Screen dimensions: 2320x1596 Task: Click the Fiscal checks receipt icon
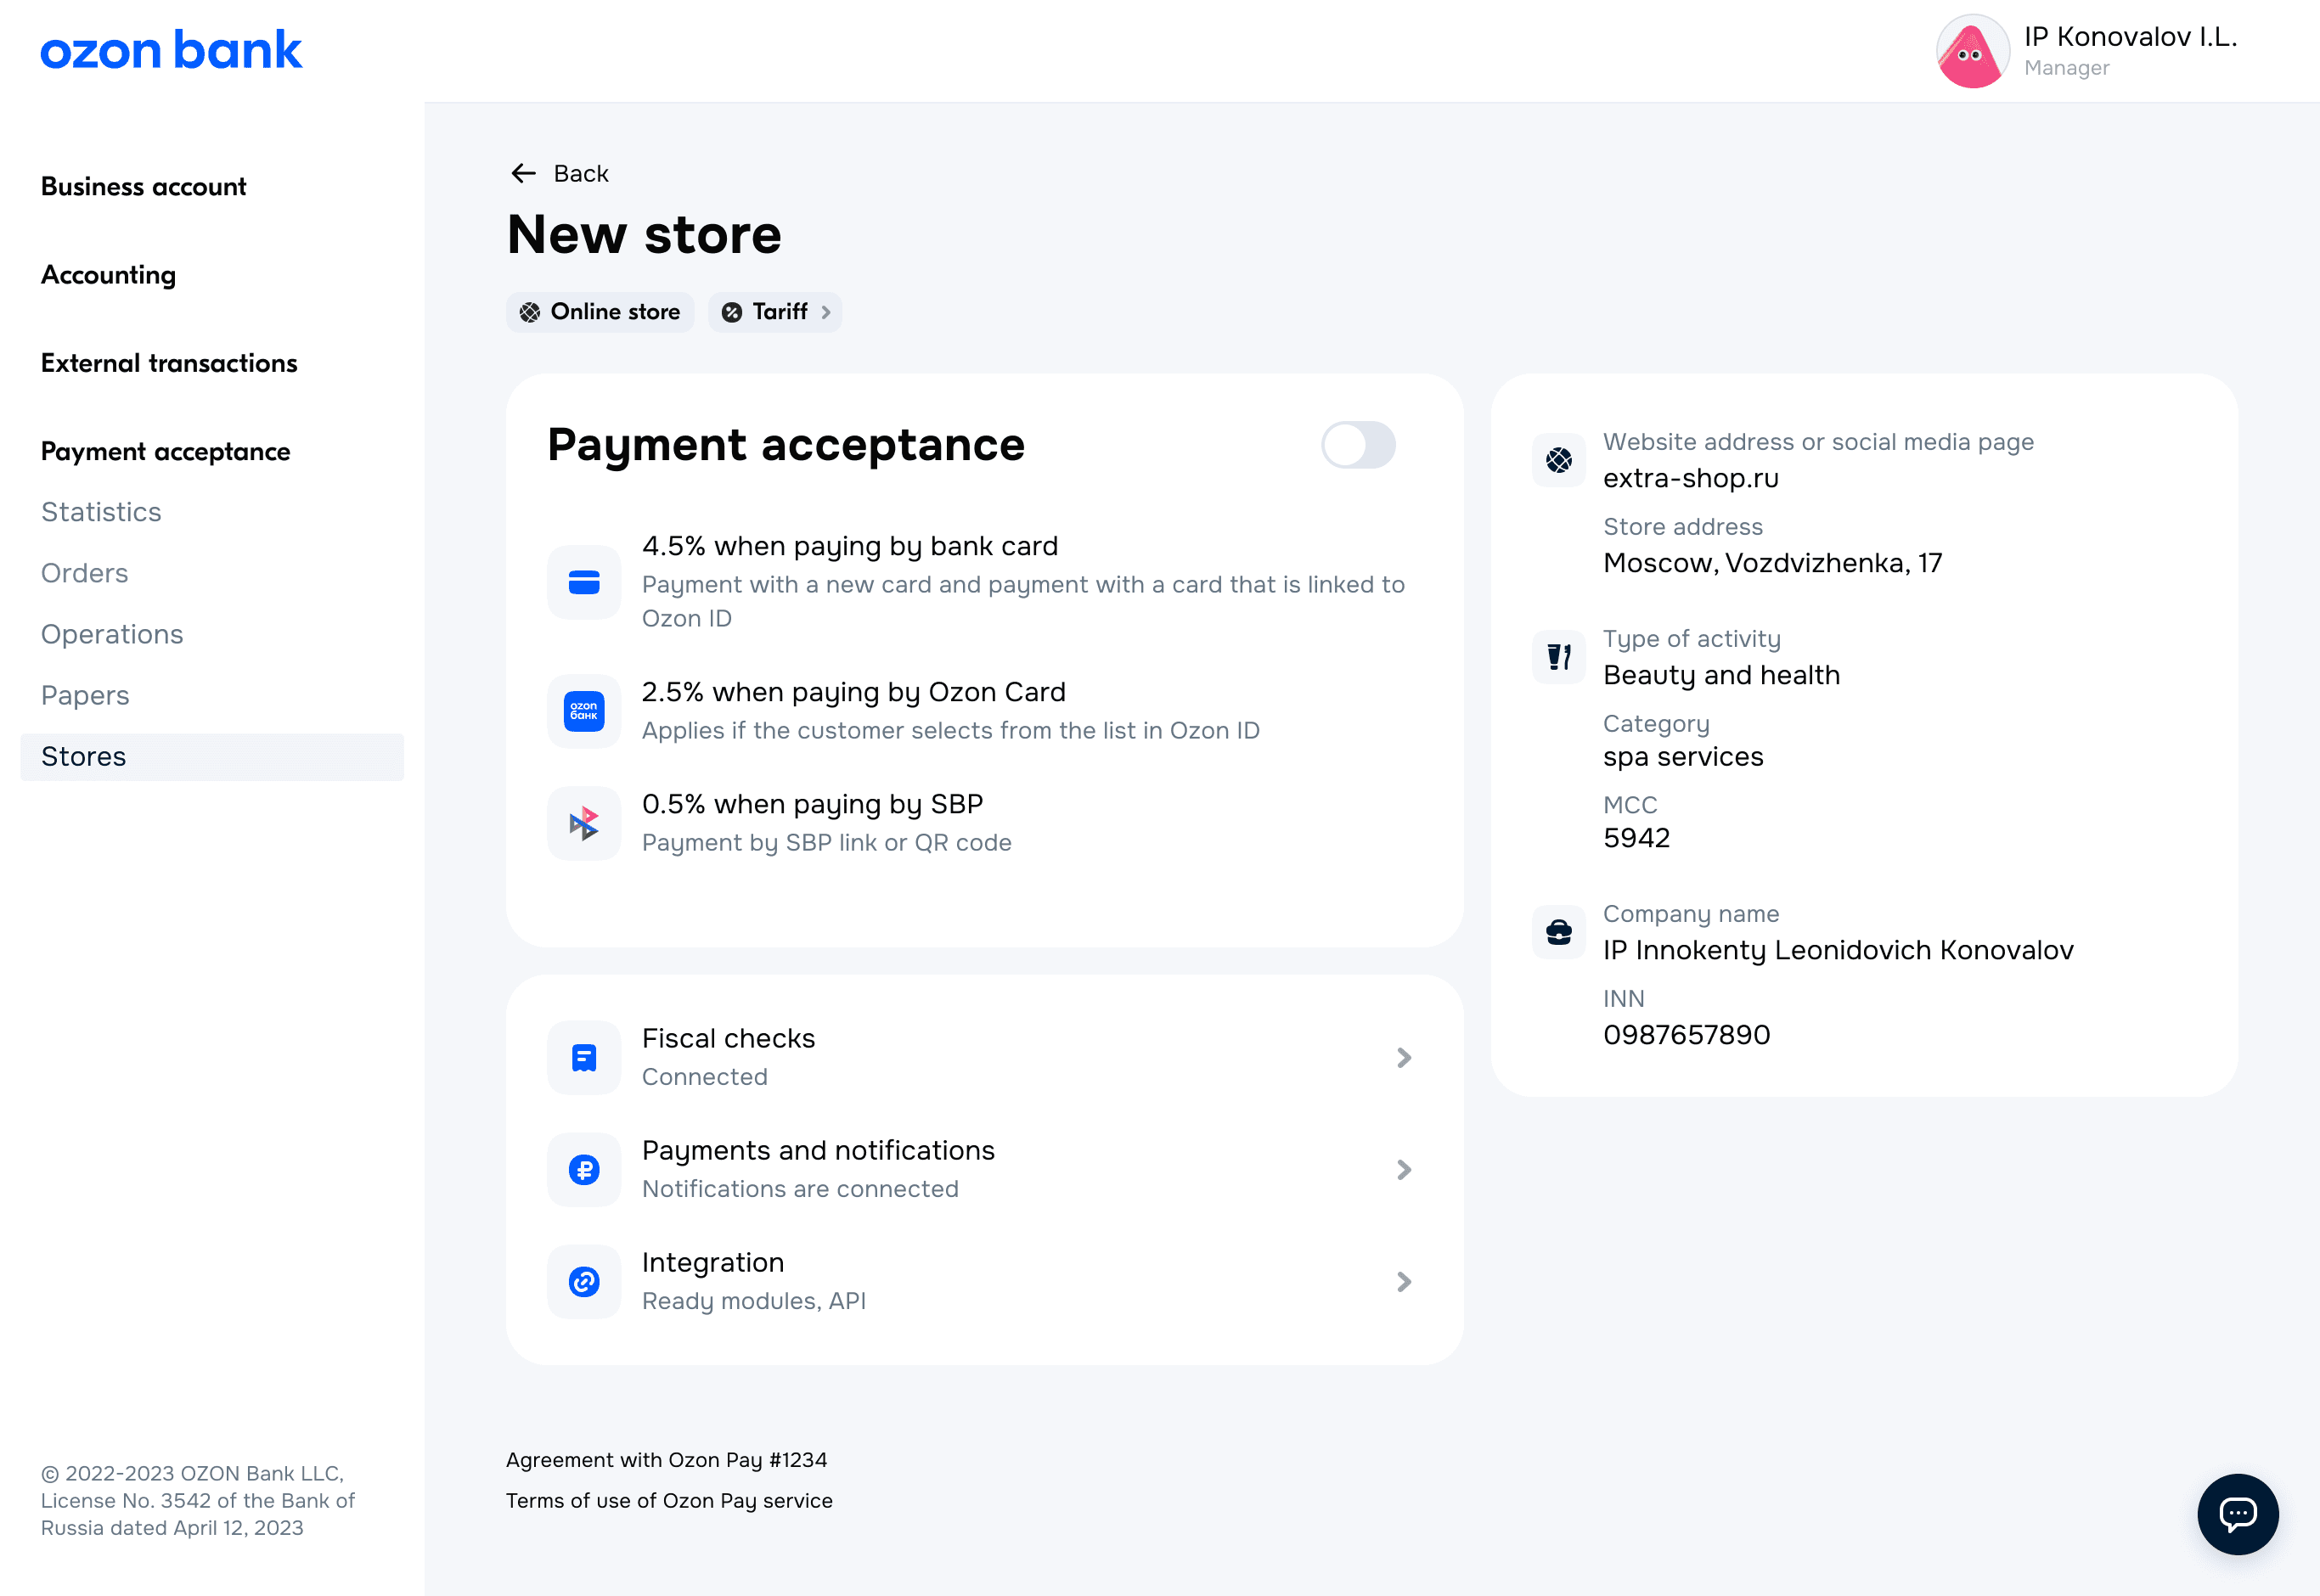pos(584,1057)
